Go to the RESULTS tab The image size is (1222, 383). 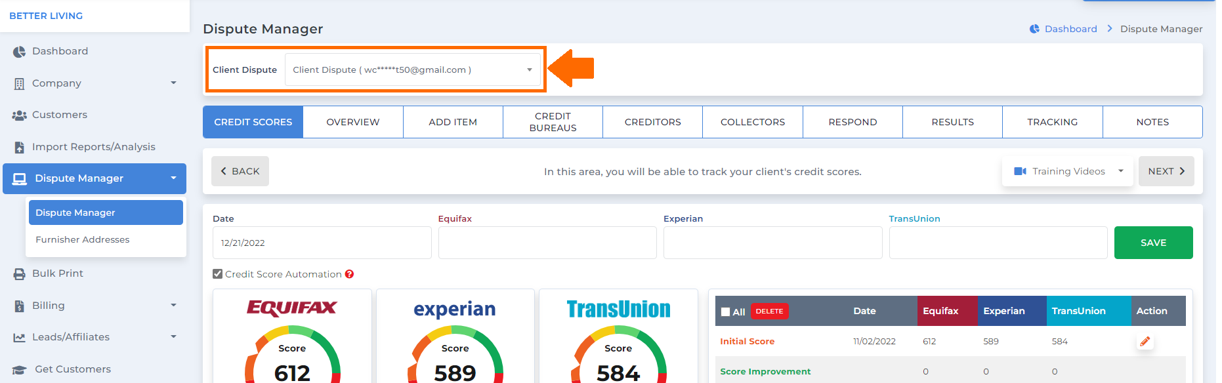(x=952, y=122)
